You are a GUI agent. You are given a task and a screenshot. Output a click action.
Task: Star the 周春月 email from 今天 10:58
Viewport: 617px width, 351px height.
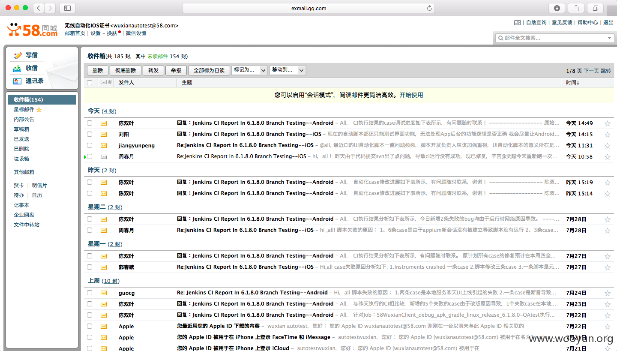pos(607,157)
